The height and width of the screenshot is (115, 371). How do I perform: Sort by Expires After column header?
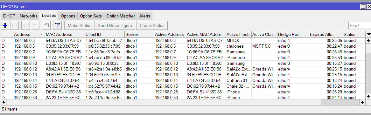click(325, 35)
